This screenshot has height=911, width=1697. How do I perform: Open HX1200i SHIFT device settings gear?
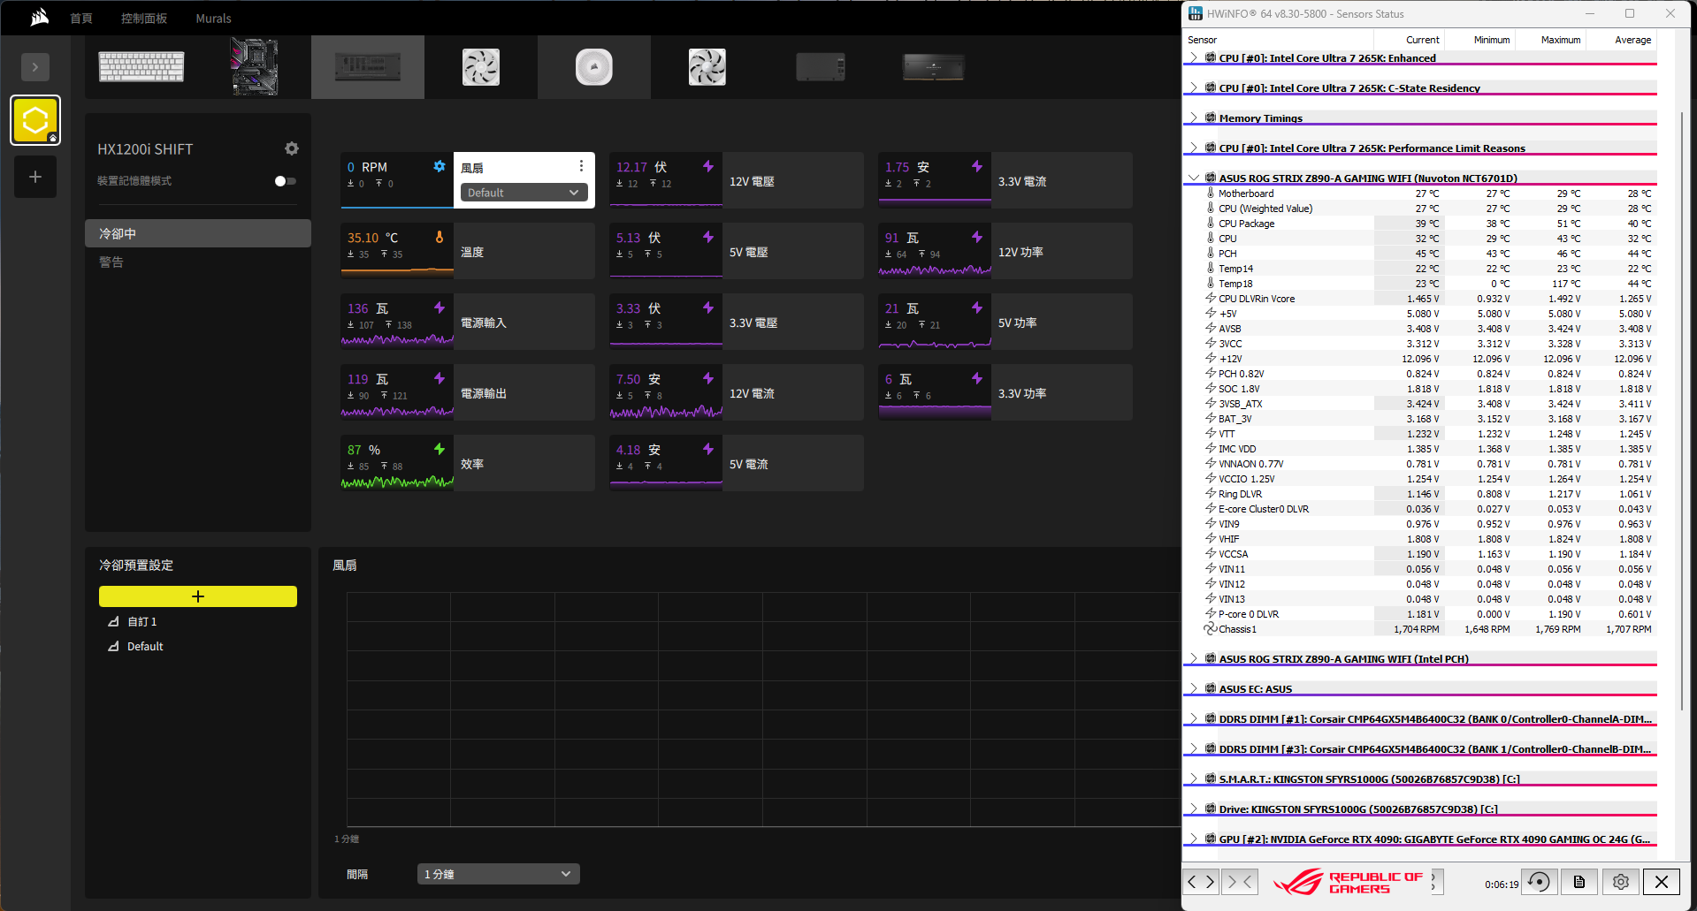292,148
